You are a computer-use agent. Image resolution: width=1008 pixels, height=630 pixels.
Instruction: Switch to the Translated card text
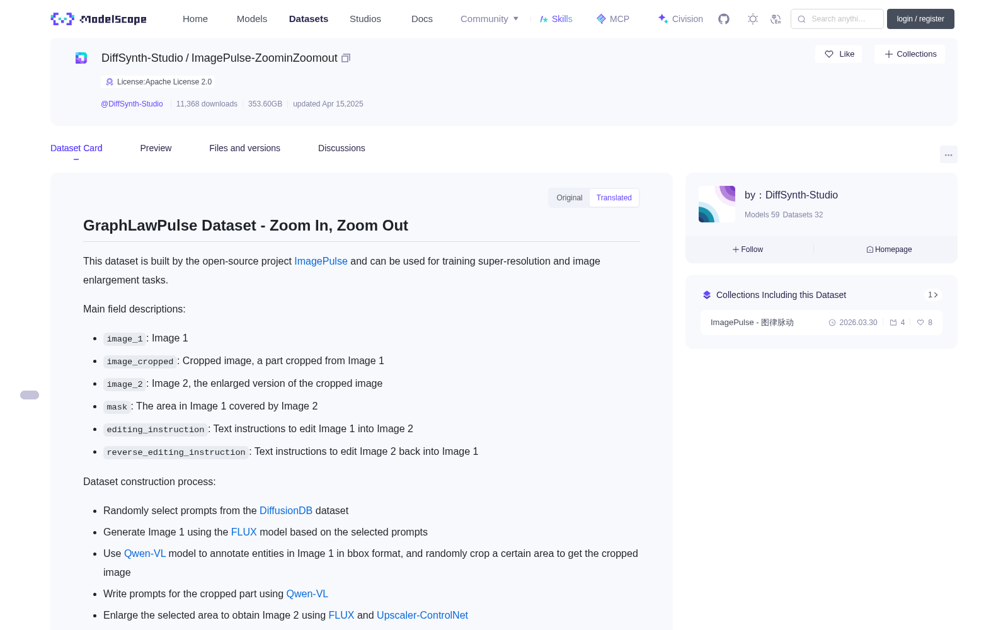(614, 198)
